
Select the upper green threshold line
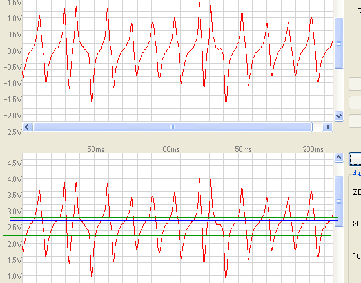coord(174,217)
